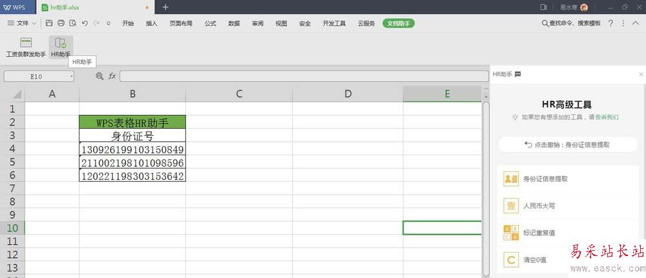Open the 数据 ribbon tab
Viewport: 646px width, 278px height.
(234, 23)
